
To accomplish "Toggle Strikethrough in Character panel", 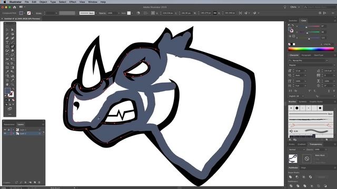I will [334, 91].
